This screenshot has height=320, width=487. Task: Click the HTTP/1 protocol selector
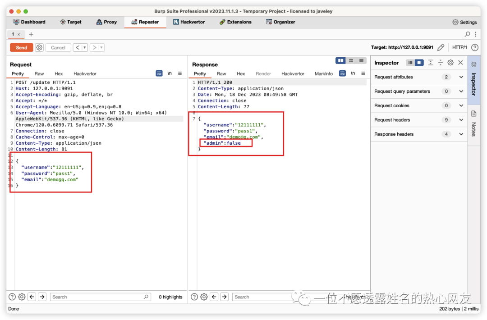pos(459,47)
